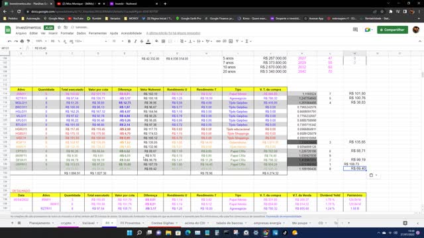The height and width of the screenshot is (238, 424).
Task: Open the Google account avatar
Action: point(416,30)
